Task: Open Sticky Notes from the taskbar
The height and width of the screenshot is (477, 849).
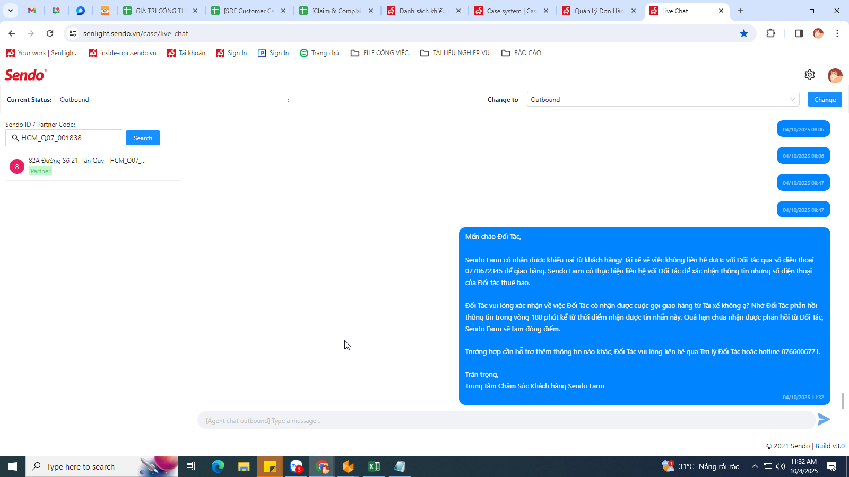Action: [270, 466]
